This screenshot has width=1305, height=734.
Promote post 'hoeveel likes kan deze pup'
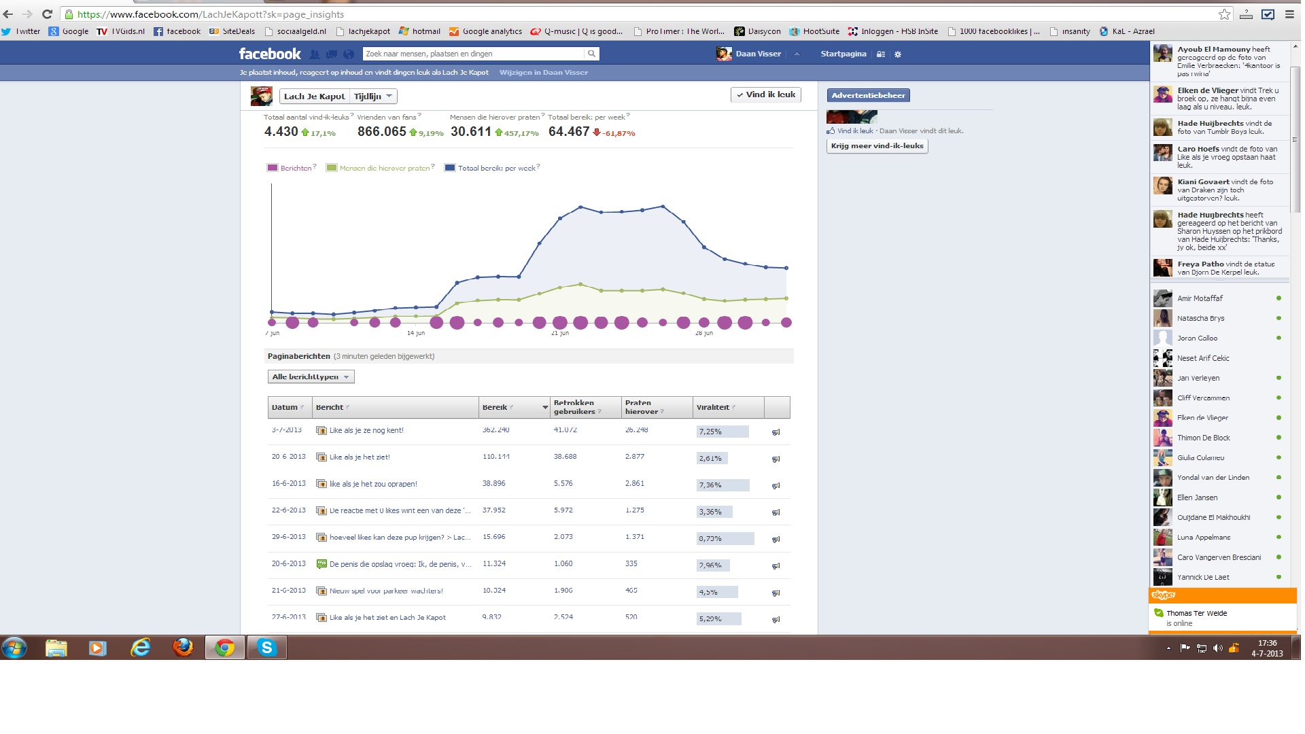(776, 540)
